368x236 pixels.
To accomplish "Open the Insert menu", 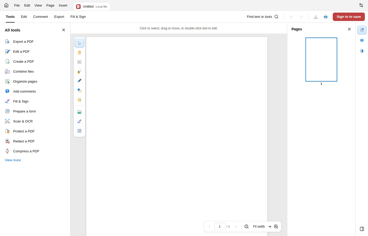I will tap(63, 5).
